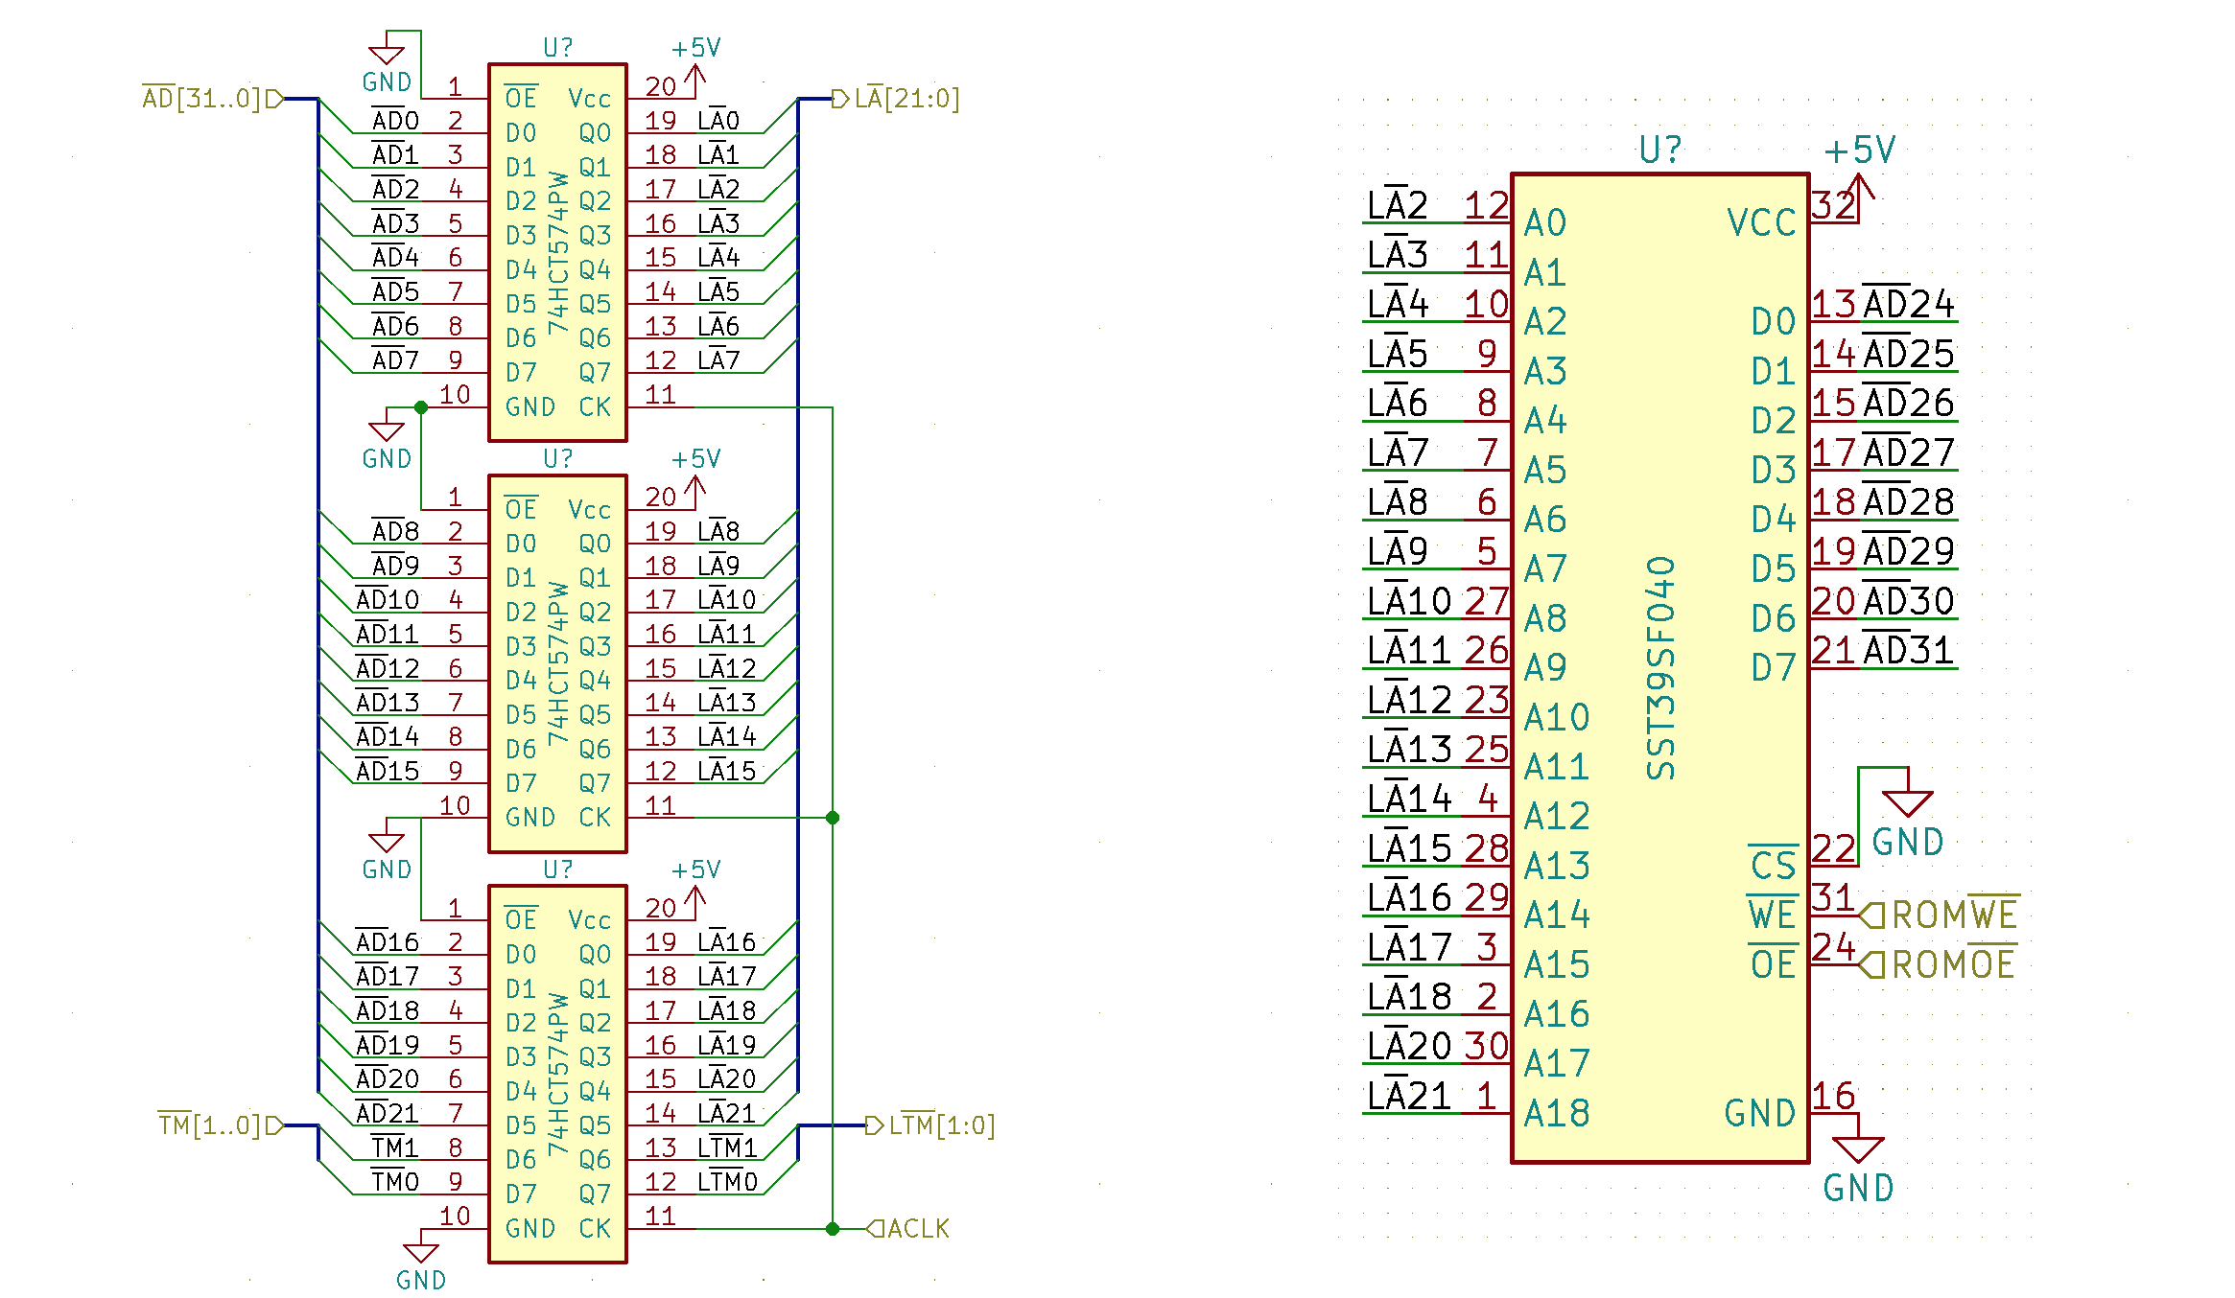Select the AD24 net label at pin 13

[x=1909, y=304]
